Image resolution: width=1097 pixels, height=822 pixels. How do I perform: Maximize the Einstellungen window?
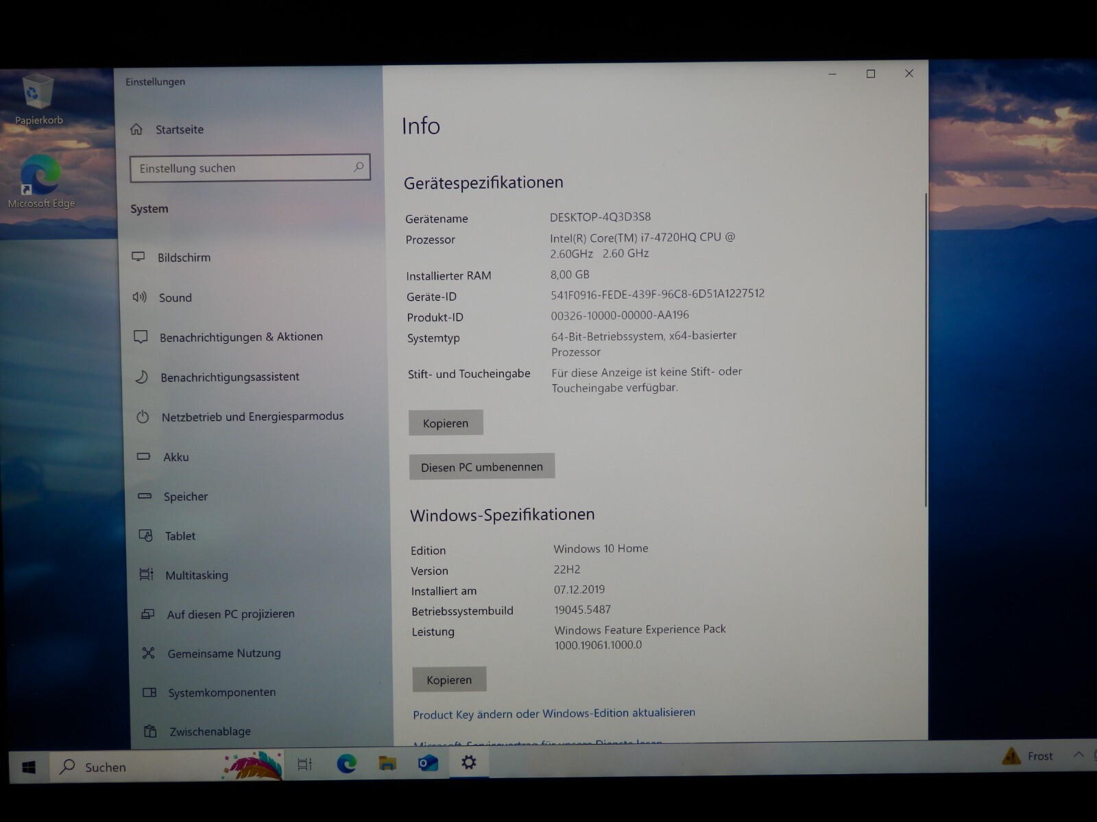[871, 74]
